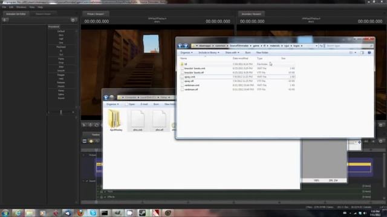
Task: Click the clock in the system tray
Action: [375, 213]
